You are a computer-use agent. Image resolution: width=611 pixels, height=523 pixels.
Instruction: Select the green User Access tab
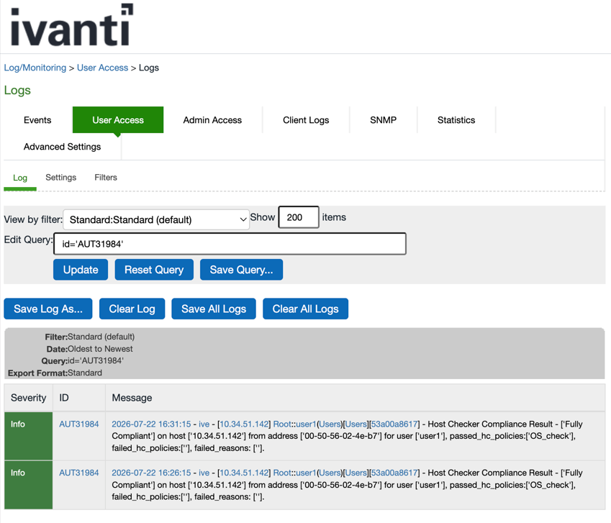pos(118,120)
